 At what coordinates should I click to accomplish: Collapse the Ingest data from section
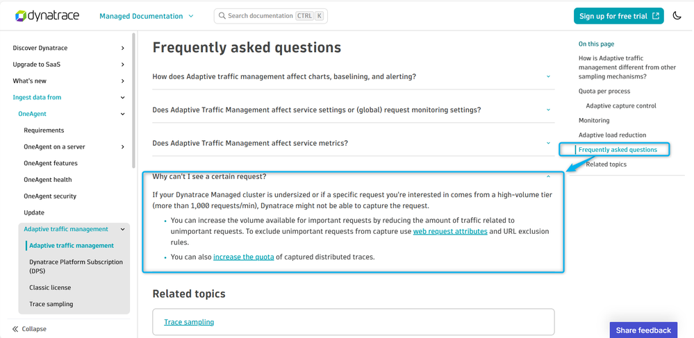point(122,97)
